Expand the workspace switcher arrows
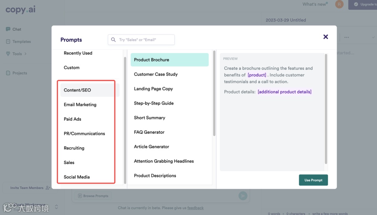 (57, 207)
